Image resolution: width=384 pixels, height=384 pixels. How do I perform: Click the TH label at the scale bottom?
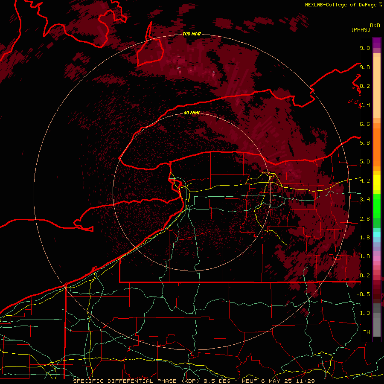point(367,332)
